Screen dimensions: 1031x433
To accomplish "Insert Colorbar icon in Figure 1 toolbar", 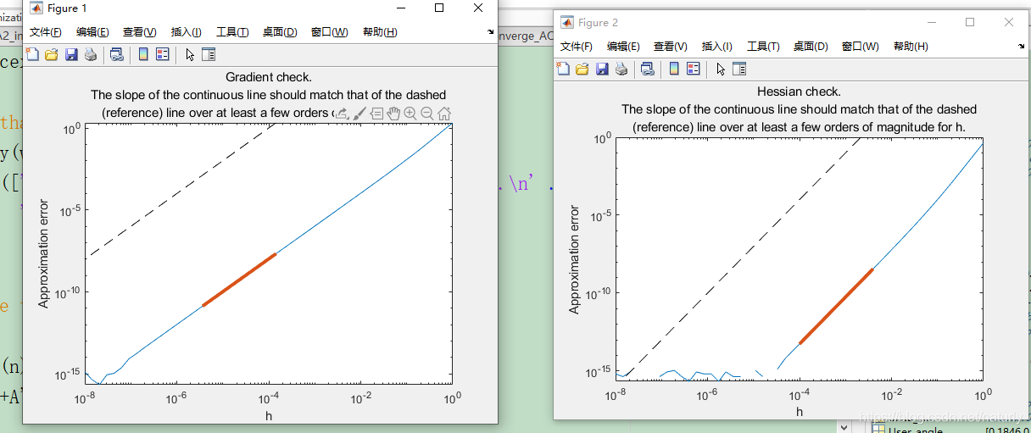I will pos(142,55).
